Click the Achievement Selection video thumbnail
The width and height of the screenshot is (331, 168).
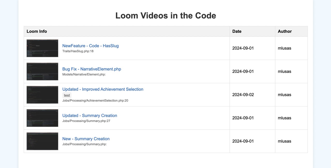pyautogui.click(x=42, y=95)
